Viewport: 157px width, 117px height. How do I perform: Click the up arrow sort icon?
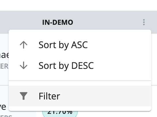tap(24, 45)
